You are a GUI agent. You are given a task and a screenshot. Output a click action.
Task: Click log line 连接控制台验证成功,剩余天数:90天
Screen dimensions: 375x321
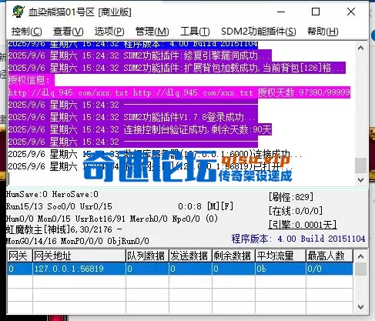coord(139,129)
